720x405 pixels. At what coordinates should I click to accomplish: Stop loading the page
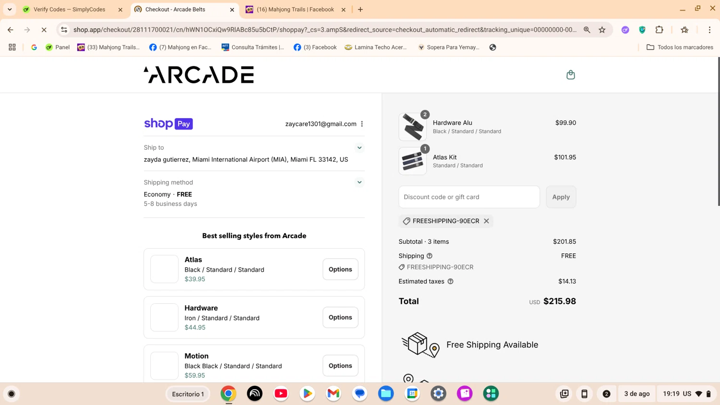pos(44,30)
